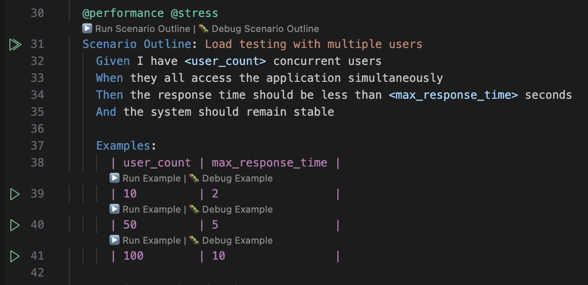The width and height of the screenshot is (588, 285).
Task: Run Example above the row with 100 users
Action: pyautogui.click(x=145, y=240)
